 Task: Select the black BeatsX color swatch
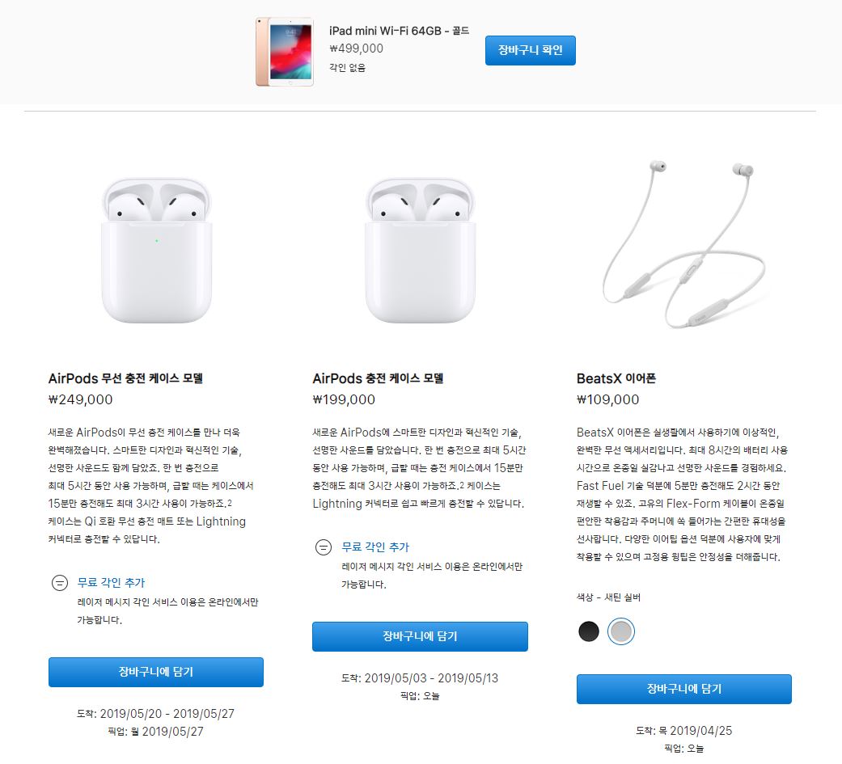coord(589,631)
